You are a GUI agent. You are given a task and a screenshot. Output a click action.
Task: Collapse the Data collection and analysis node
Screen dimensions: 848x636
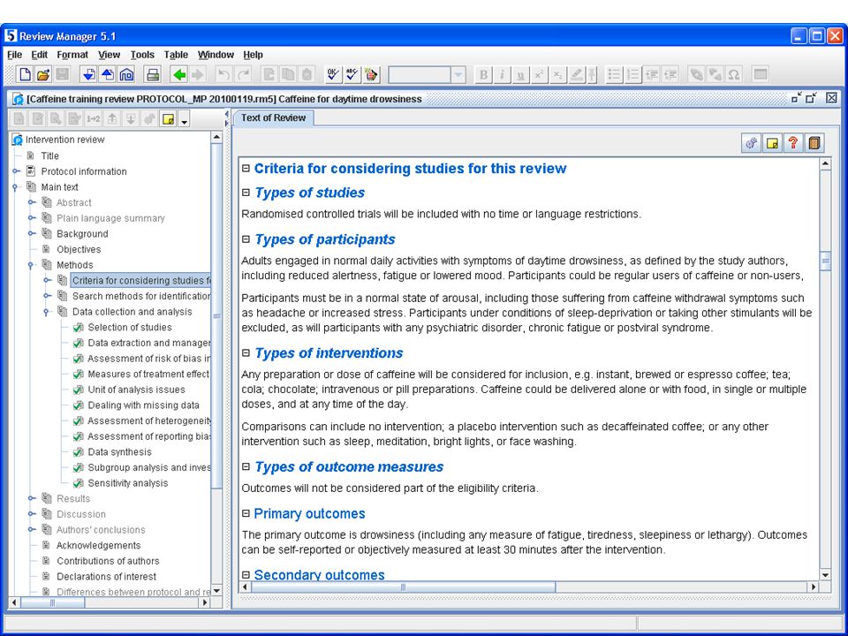click(x=47, y=312)
